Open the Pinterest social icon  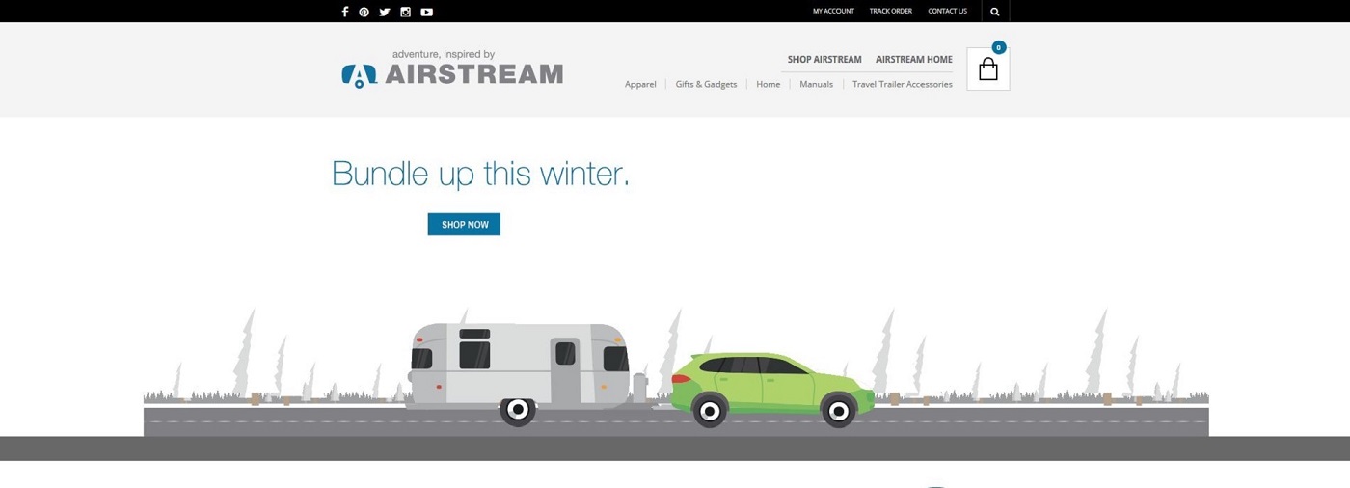tap(364, 12)
